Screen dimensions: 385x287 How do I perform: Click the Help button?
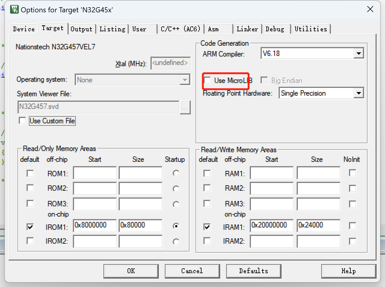coord(348,271)
